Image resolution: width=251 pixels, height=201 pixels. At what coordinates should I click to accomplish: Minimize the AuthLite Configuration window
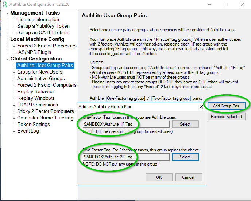[209, 4]
